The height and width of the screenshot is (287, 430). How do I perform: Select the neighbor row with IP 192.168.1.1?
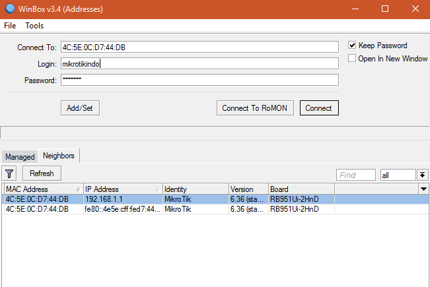pos(215,199)
